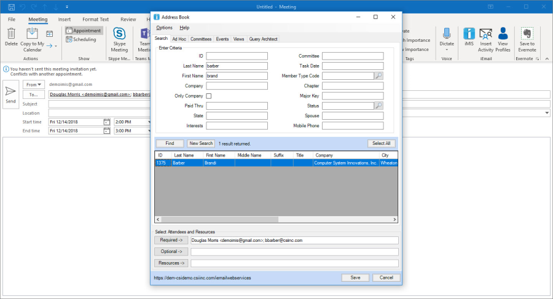Switch to the Committees tab

(x=200, y=39)
